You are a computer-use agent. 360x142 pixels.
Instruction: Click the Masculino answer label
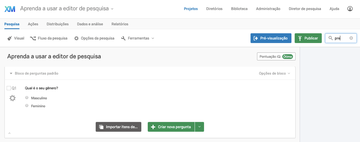(x=39, y=98)
